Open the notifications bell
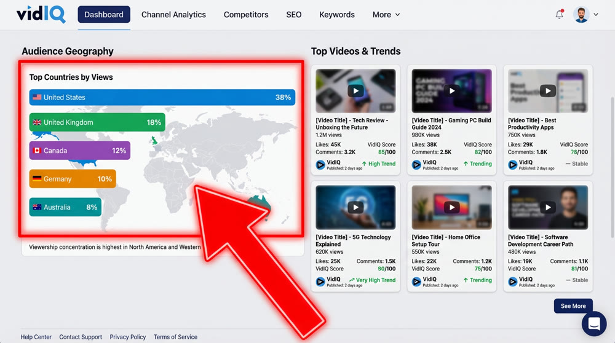This screenshot has width=615, height=343. click(x=559, y=15)
